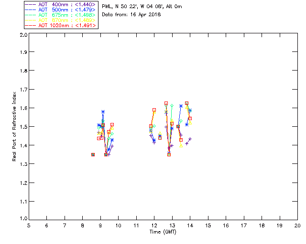Click the 1.5 y-axis label
306x244 pixels.
23,127
